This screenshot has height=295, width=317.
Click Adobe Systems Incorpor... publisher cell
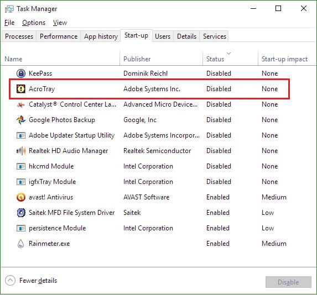pyautogui.click(x=162, y=135)
